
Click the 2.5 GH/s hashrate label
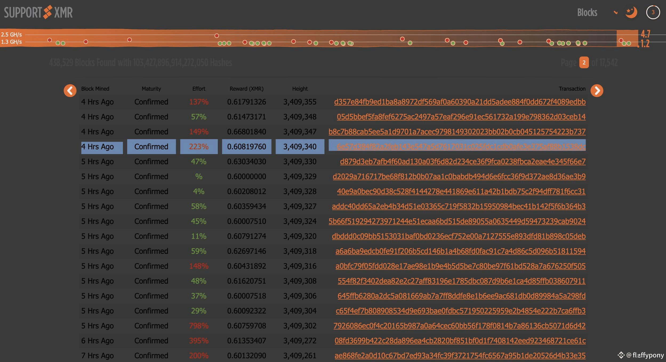(11, 34)
